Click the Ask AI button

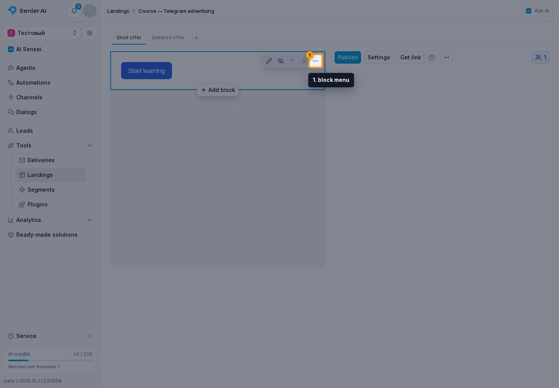click(x=537, y=11)
